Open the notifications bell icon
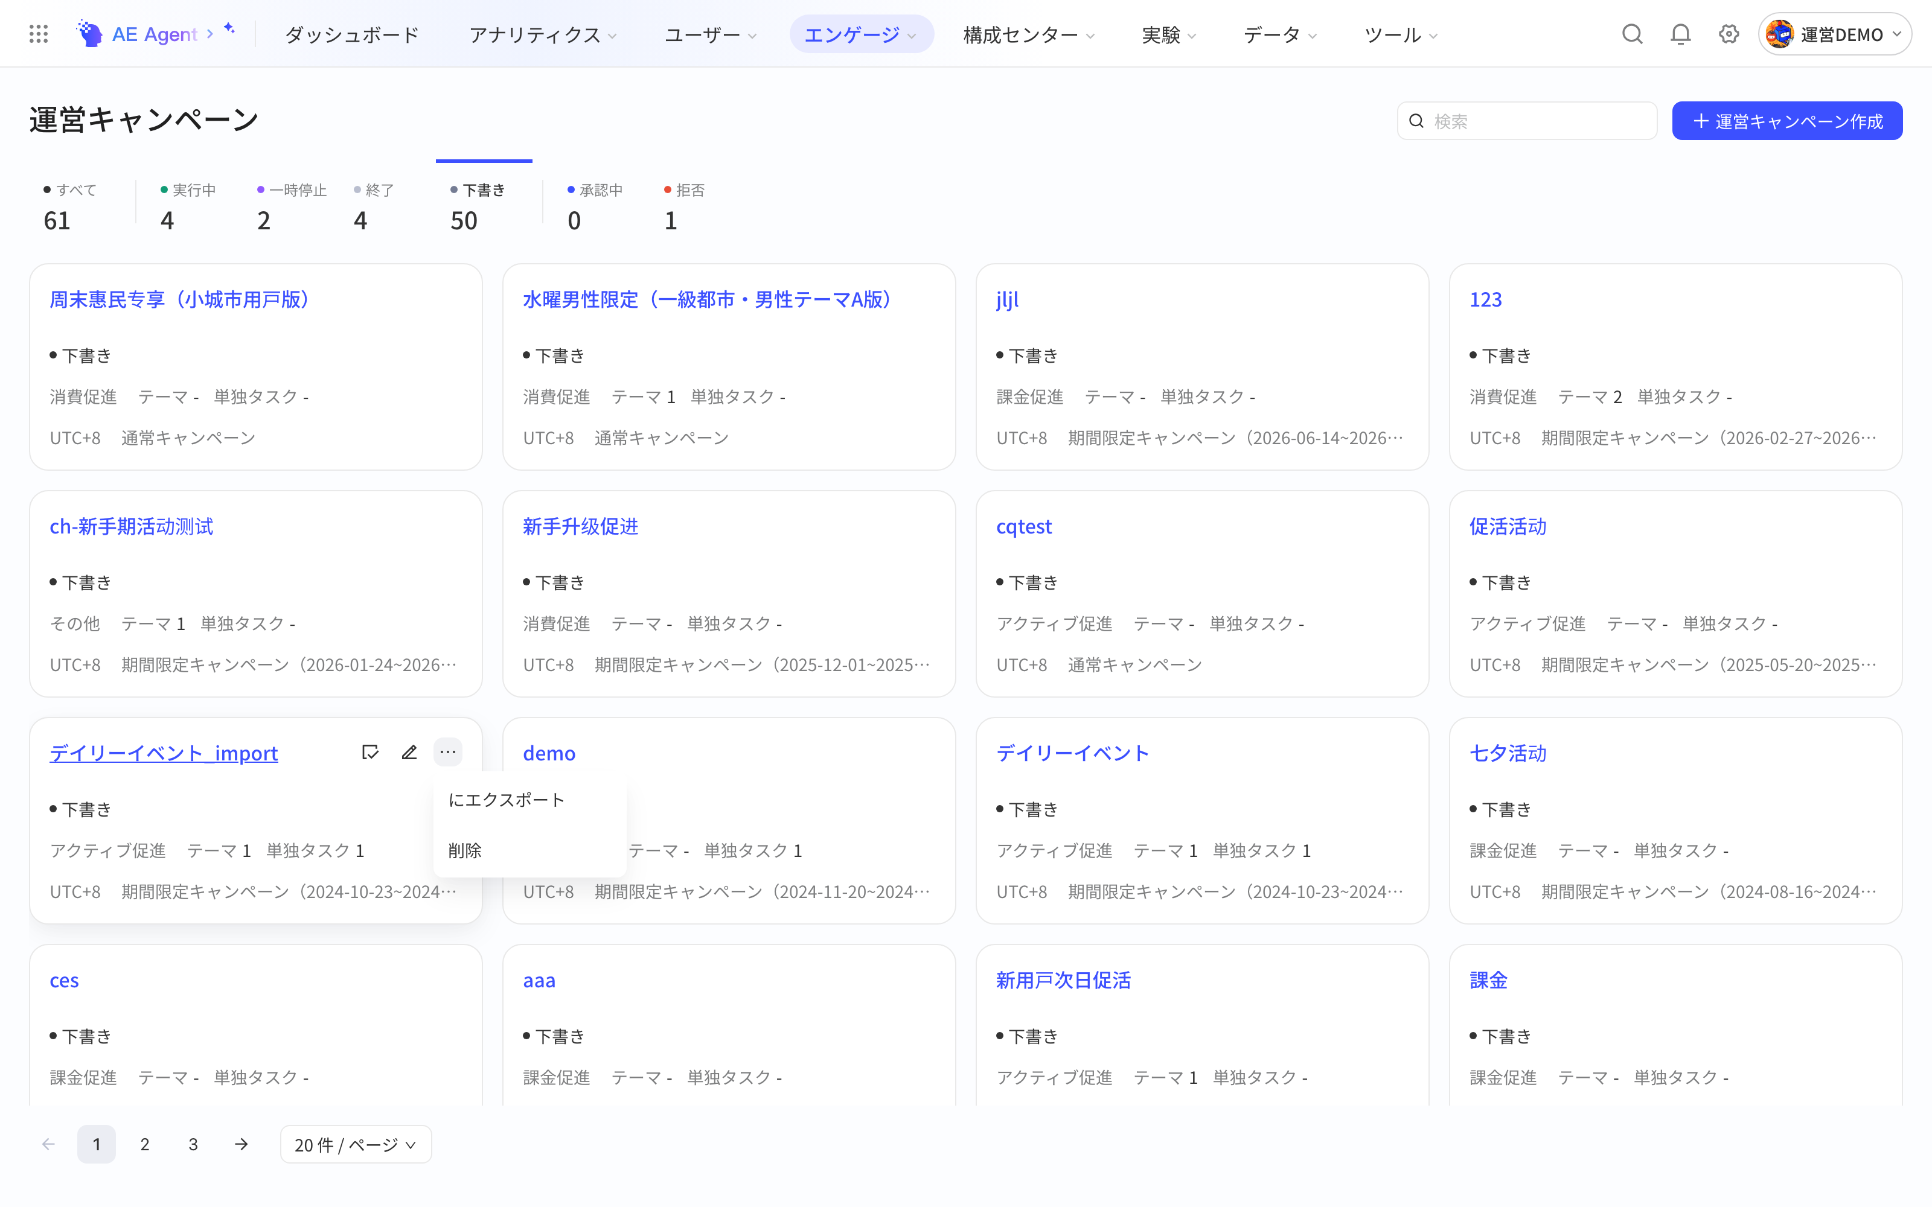The image size is (1932, 1207). (1680, 34)
